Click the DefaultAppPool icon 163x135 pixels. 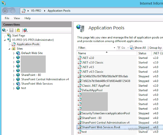[79, 90]
